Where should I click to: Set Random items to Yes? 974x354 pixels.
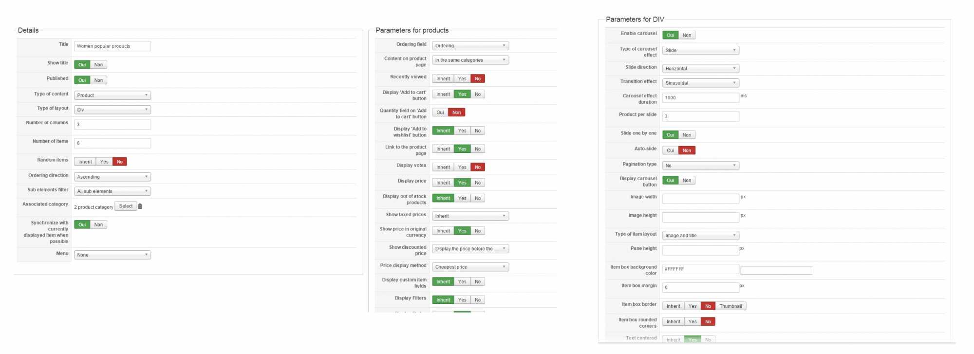click(x=104, y=162)
